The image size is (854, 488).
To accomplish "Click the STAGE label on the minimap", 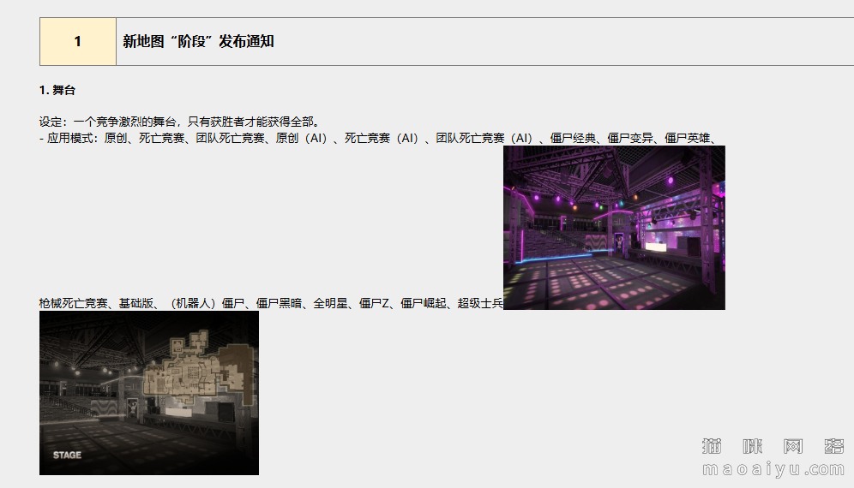I will pos(67,455).
